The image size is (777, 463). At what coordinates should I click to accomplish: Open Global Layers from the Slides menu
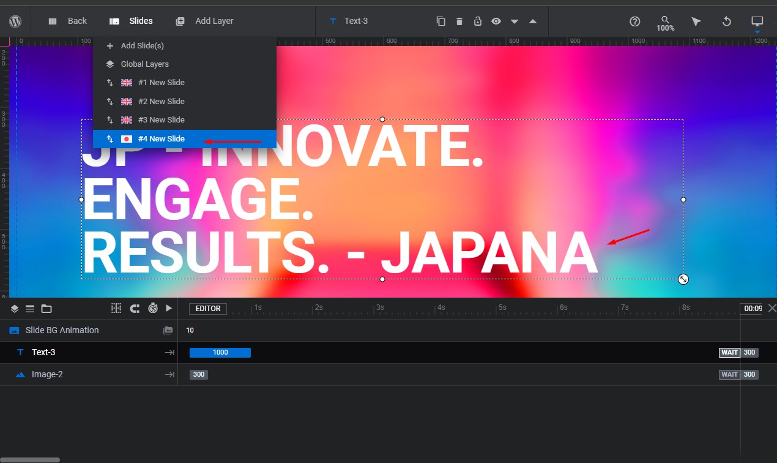[185, 64]
